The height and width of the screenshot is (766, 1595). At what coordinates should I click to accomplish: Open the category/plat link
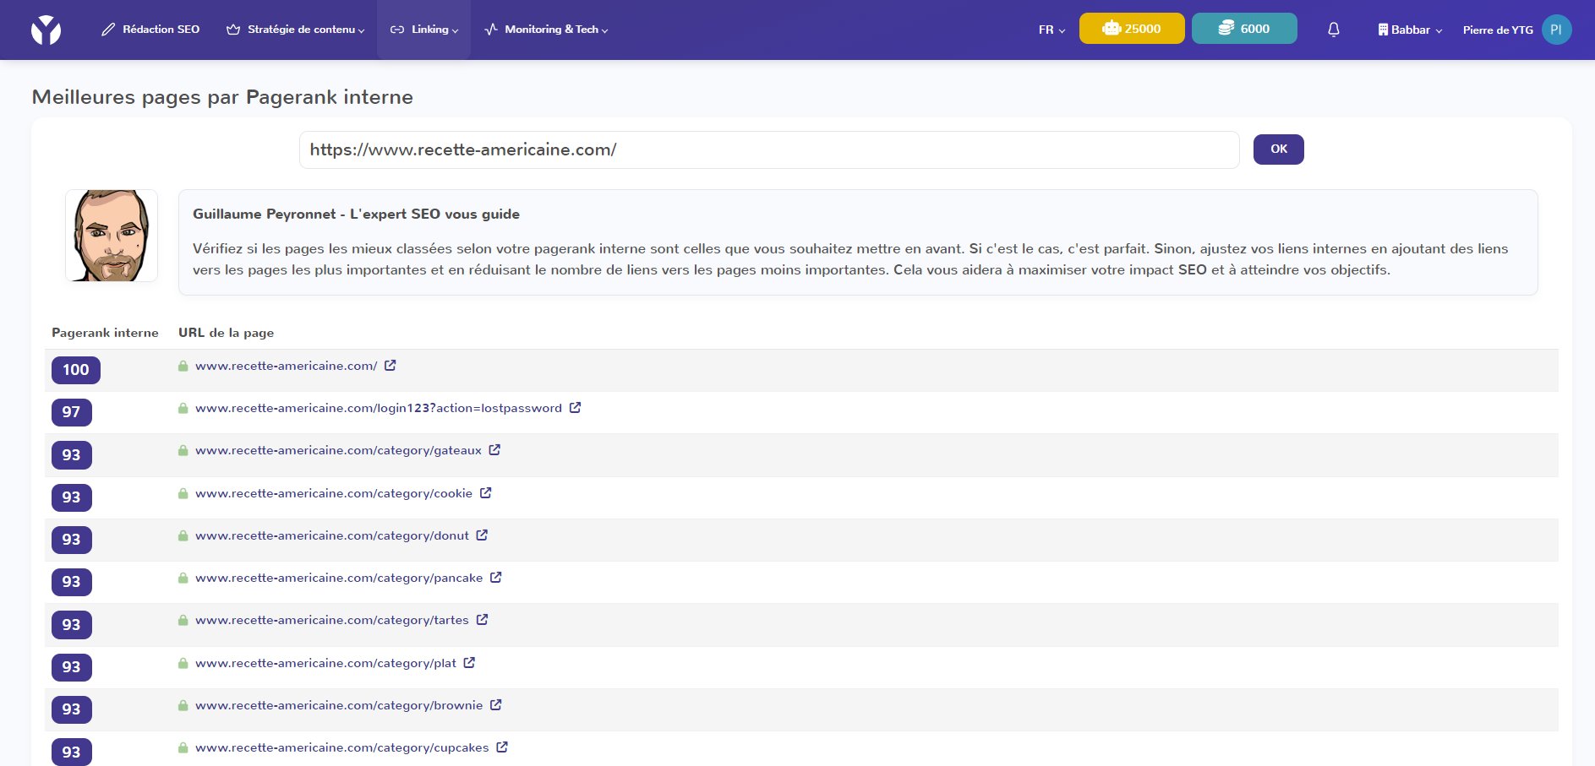tap(325, 663)
